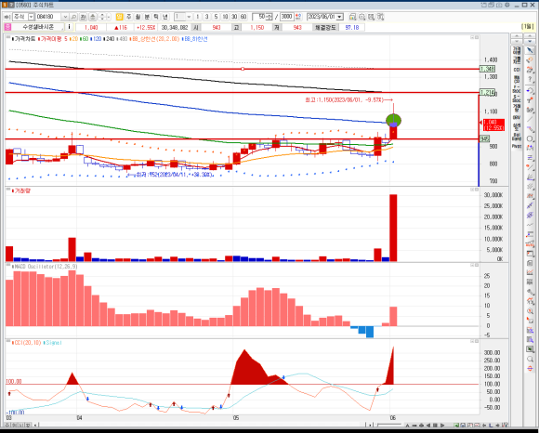Click the 1 interval button
The height and width of the screenshot is (433, 539).
(197, 17)
